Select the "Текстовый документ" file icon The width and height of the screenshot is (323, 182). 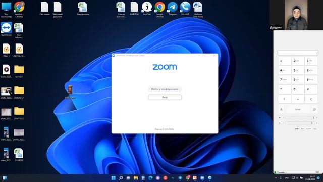58,10
